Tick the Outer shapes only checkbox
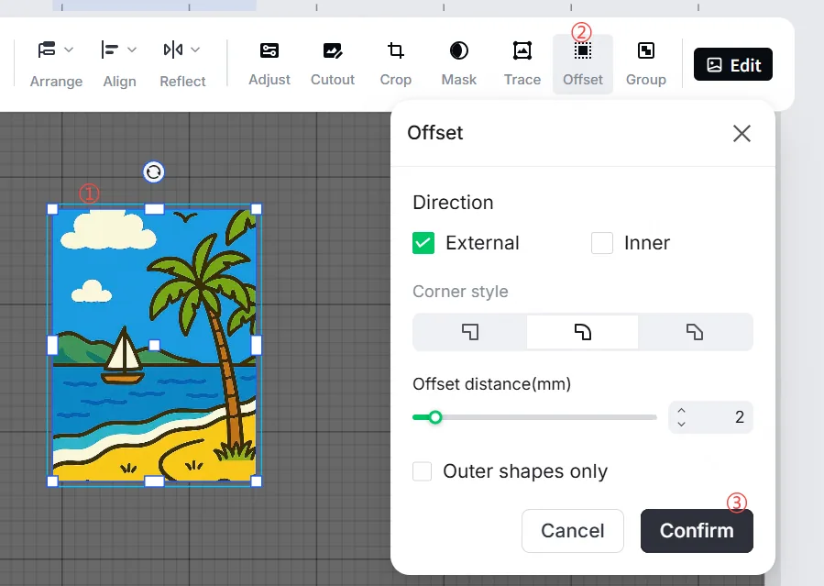 (422, 471)
